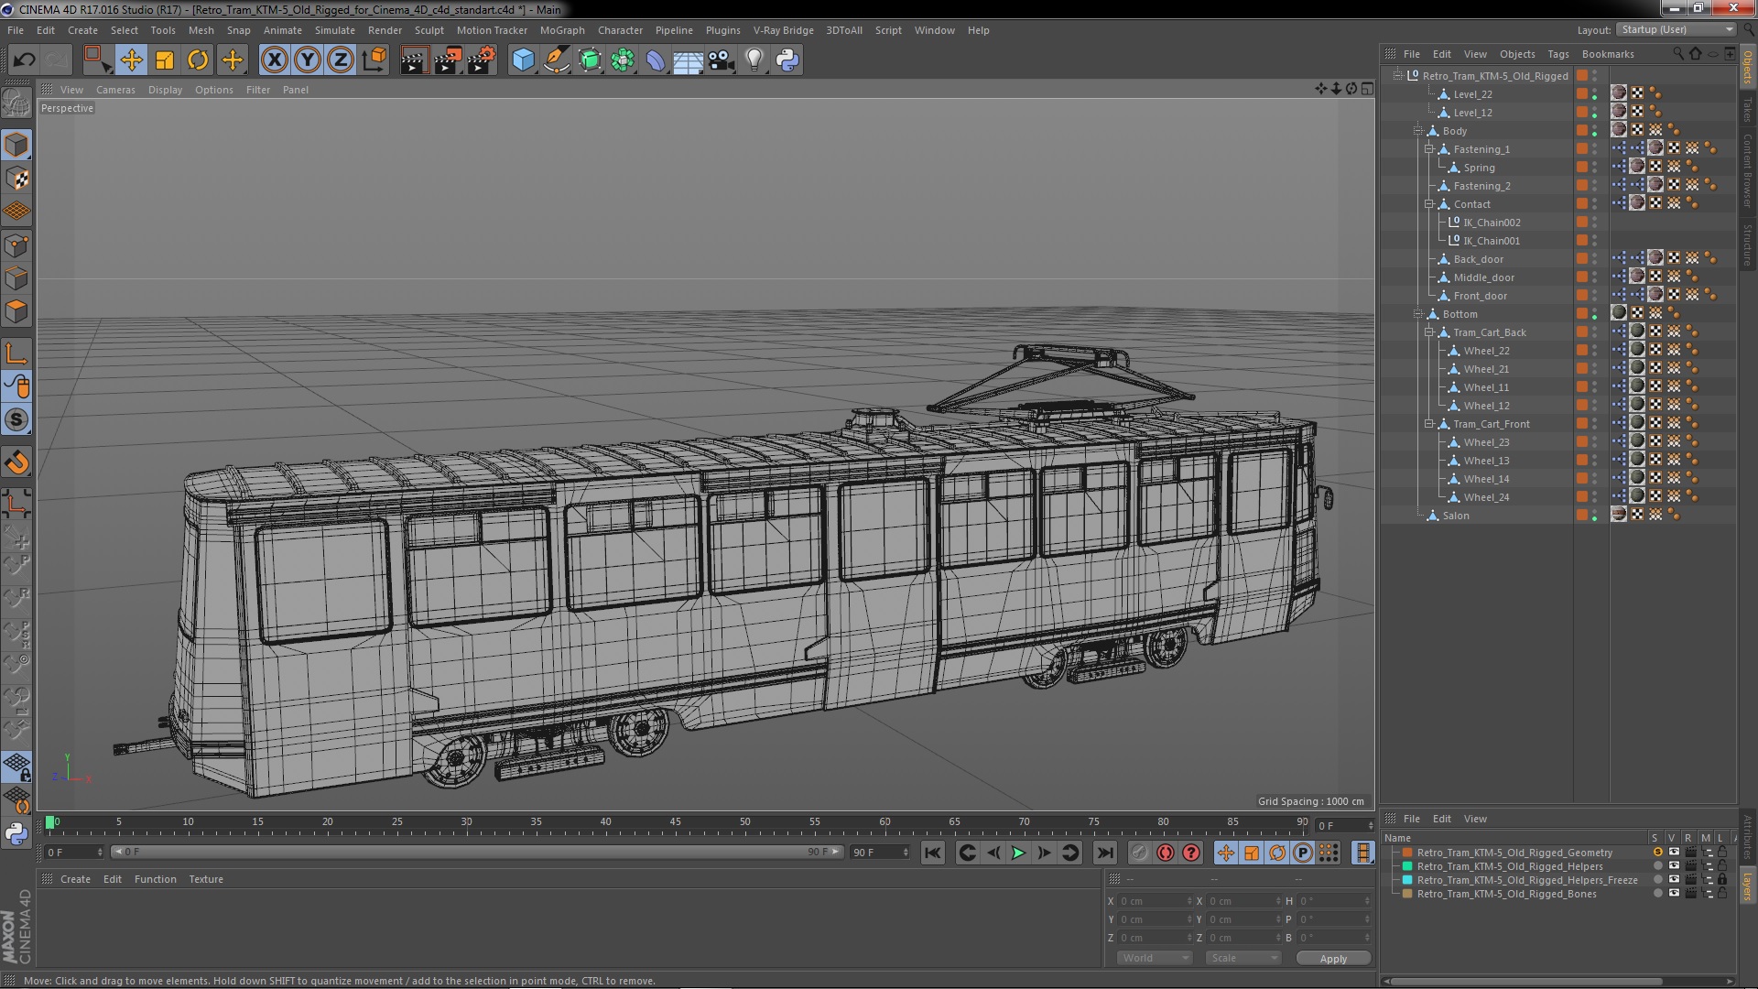This screenshot has height=989, width=1758.
Task: Toggle visibility of Bones layer
Action: coord(1674,894)
